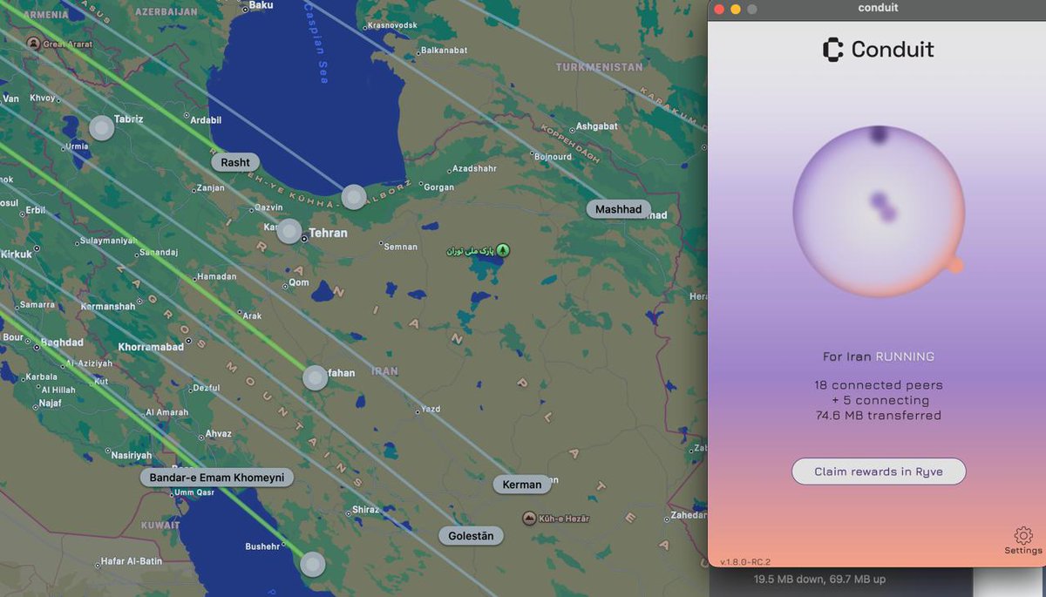
Task: Click the TURKMENISTAN country label
Action: 599,67
